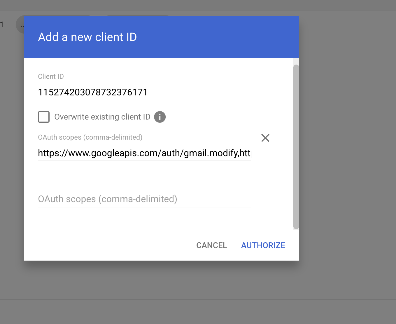This screenshot has height=324, width=396.
Task: Click the dialog's vertical scrollbar
Action: point(296,147)
